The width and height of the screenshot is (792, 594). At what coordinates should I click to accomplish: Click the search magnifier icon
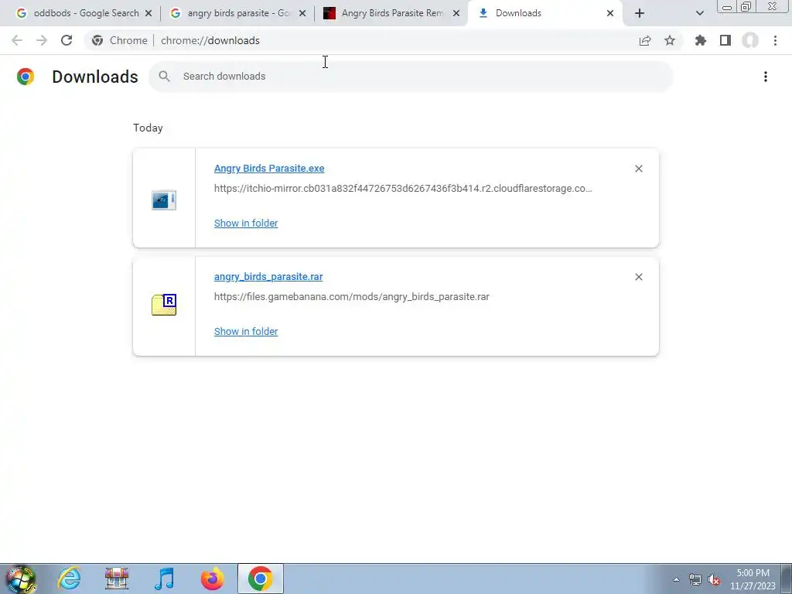point(164,77)
